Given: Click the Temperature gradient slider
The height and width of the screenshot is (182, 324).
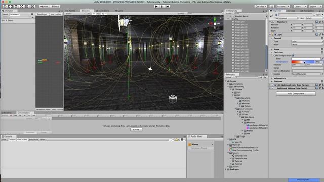Looking at the screenshot, I should pyautogui.click(x=303, y=62).
